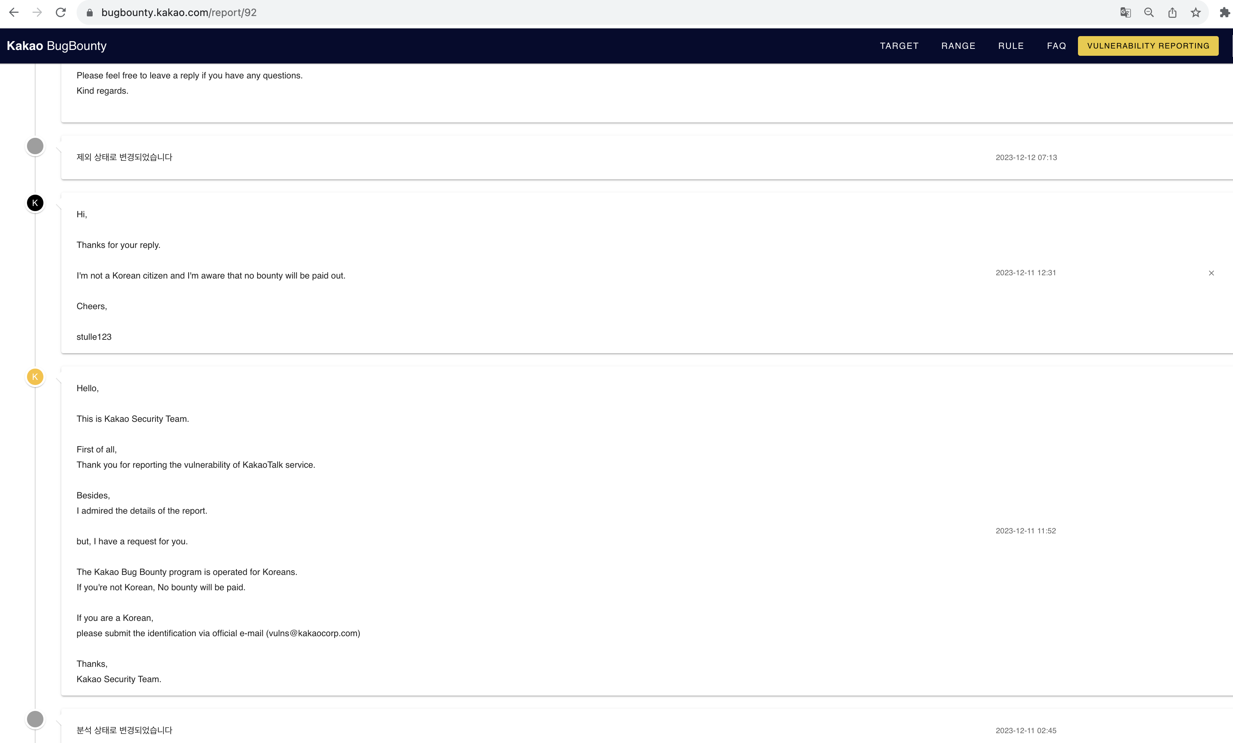Click the line about not being a Korean citizen
The image size is (1233, 743).
[x=211, y=276]
